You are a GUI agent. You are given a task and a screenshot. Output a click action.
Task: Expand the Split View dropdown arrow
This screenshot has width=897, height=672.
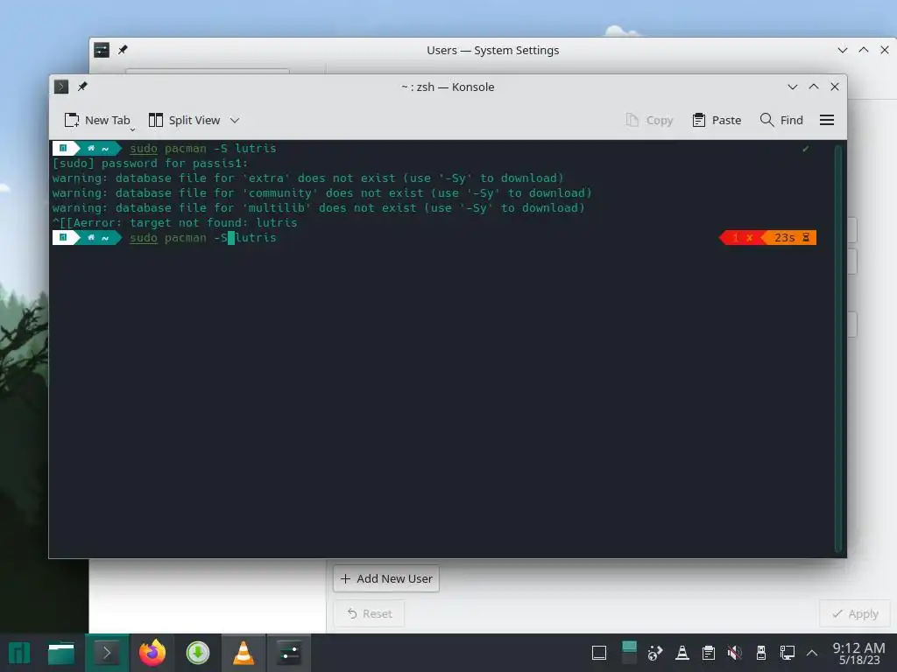pyautogui.click(x=235, y=120)
